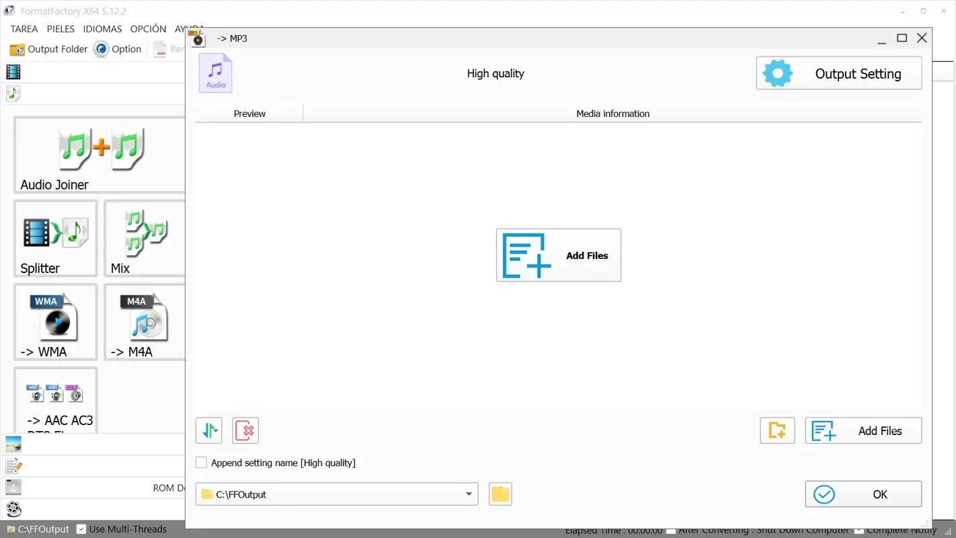Convert audio to WMA format
Screen dimensions: 956x538
[x=55, y=321]
